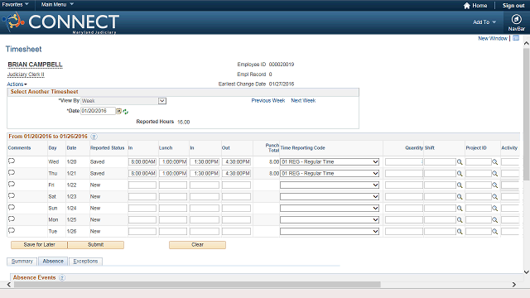Screen dimensions: 530x298
Task: Switch to the Absence tab
Action: (53, 262)
